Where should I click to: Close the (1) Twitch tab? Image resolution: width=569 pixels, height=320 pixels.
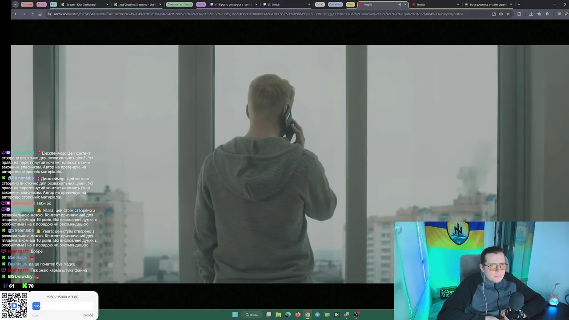[x=309, y=4]
